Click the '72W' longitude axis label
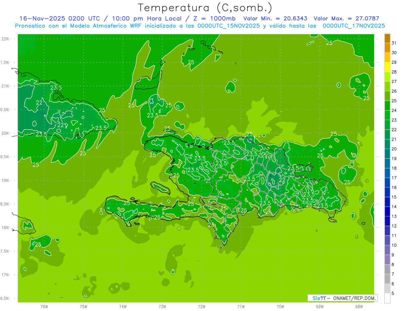 click(x=201, y=307)
